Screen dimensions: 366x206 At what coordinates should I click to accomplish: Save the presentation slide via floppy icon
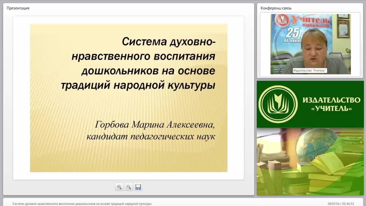(x=138, y=187)
